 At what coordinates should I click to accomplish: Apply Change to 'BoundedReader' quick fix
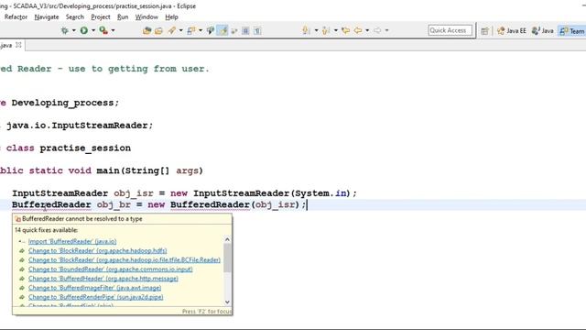111,269
